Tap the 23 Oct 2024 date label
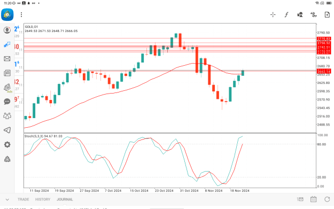This screenshot has width=334, height=209. (164, 191)
